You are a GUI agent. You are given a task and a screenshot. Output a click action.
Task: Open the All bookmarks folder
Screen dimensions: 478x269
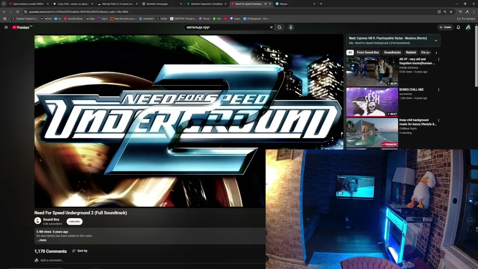[x=466, y=19]
